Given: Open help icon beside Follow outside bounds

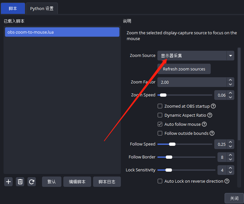Looking at the screenshot, I should [x=212, y=133].
